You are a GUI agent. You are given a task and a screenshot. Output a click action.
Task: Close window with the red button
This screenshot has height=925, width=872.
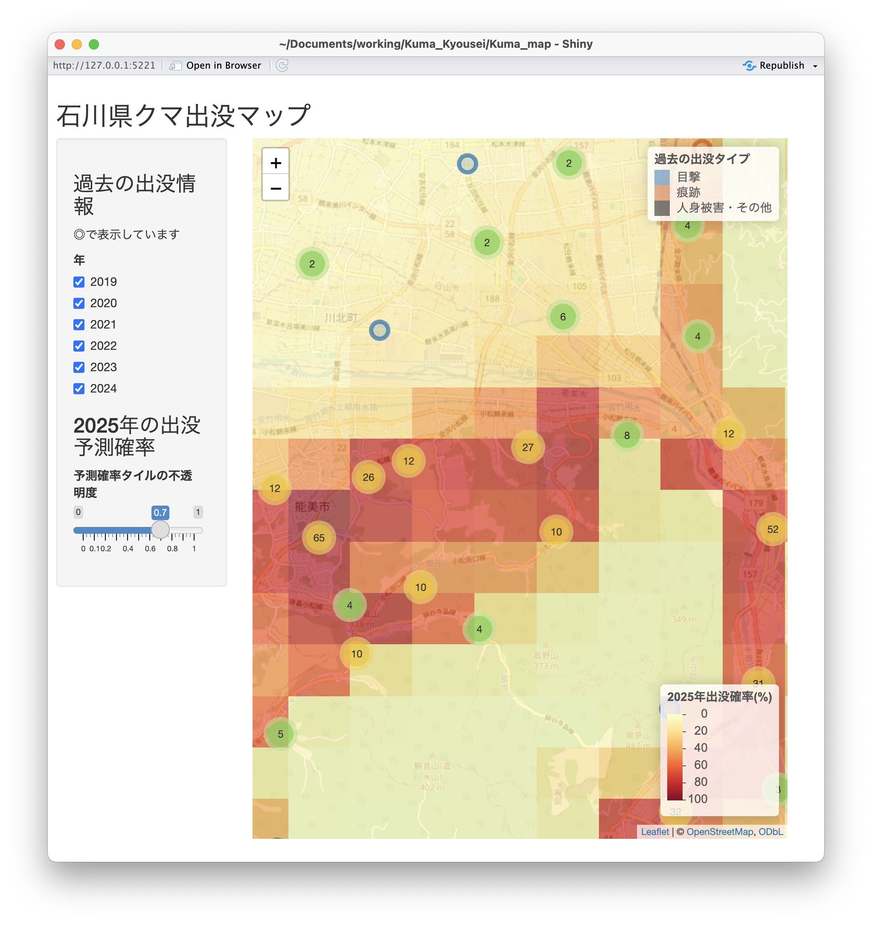[60, 44]
